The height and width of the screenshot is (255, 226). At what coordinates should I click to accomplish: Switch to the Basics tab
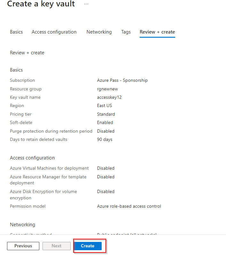tap(16, 32)
